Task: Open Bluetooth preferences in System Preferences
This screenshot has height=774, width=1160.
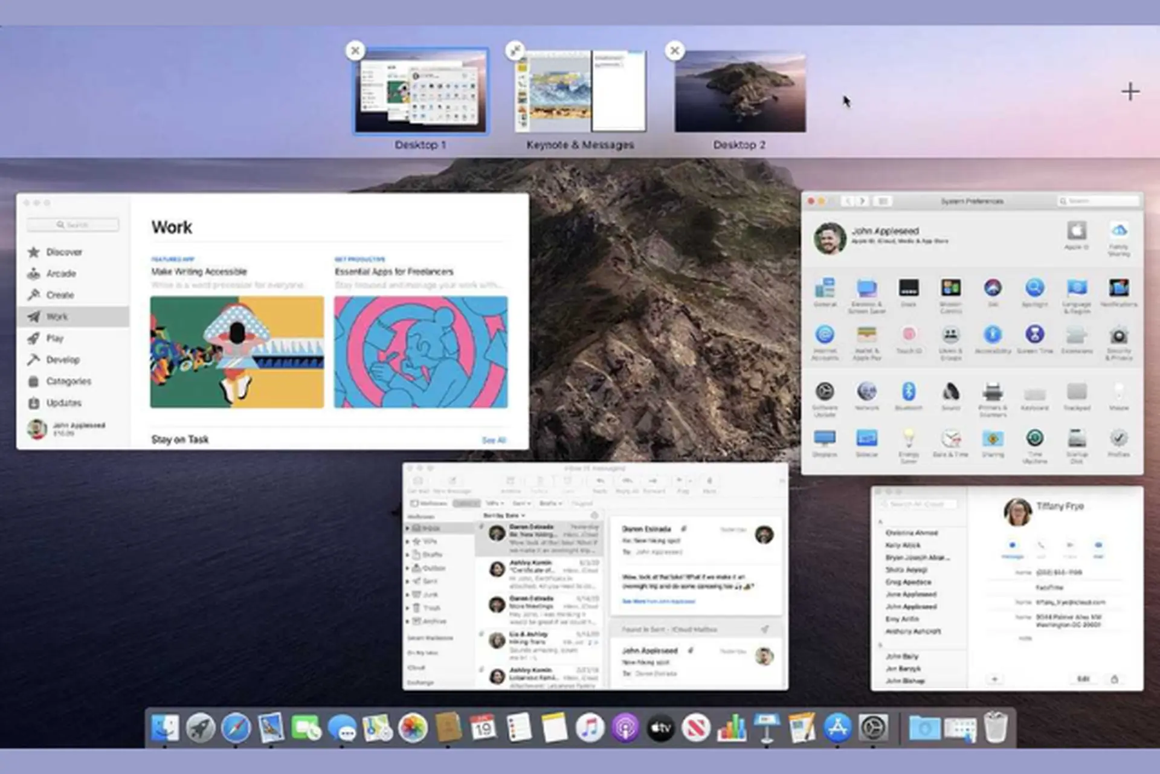Action: [x=909, y=393]
